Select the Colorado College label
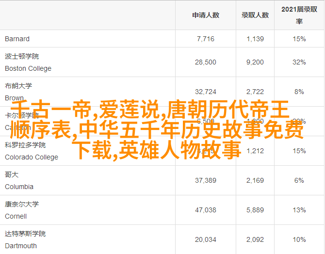 tap(32, 157)
